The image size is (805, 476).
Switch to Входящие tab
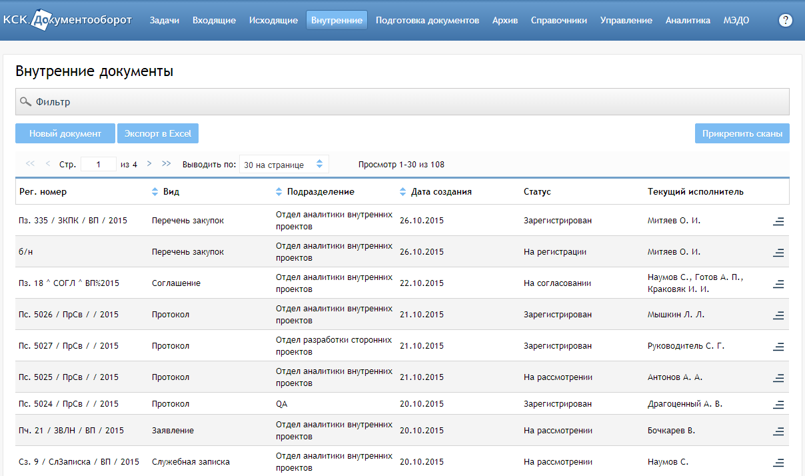(x=214, y=20)
